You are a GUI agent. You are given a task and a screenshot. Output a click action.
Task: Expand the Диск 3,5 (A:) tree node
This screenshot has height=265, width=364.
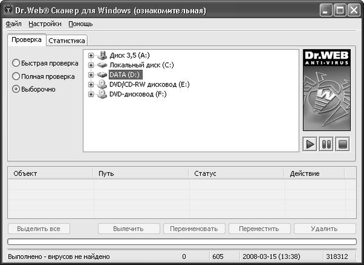coord(91,56)
